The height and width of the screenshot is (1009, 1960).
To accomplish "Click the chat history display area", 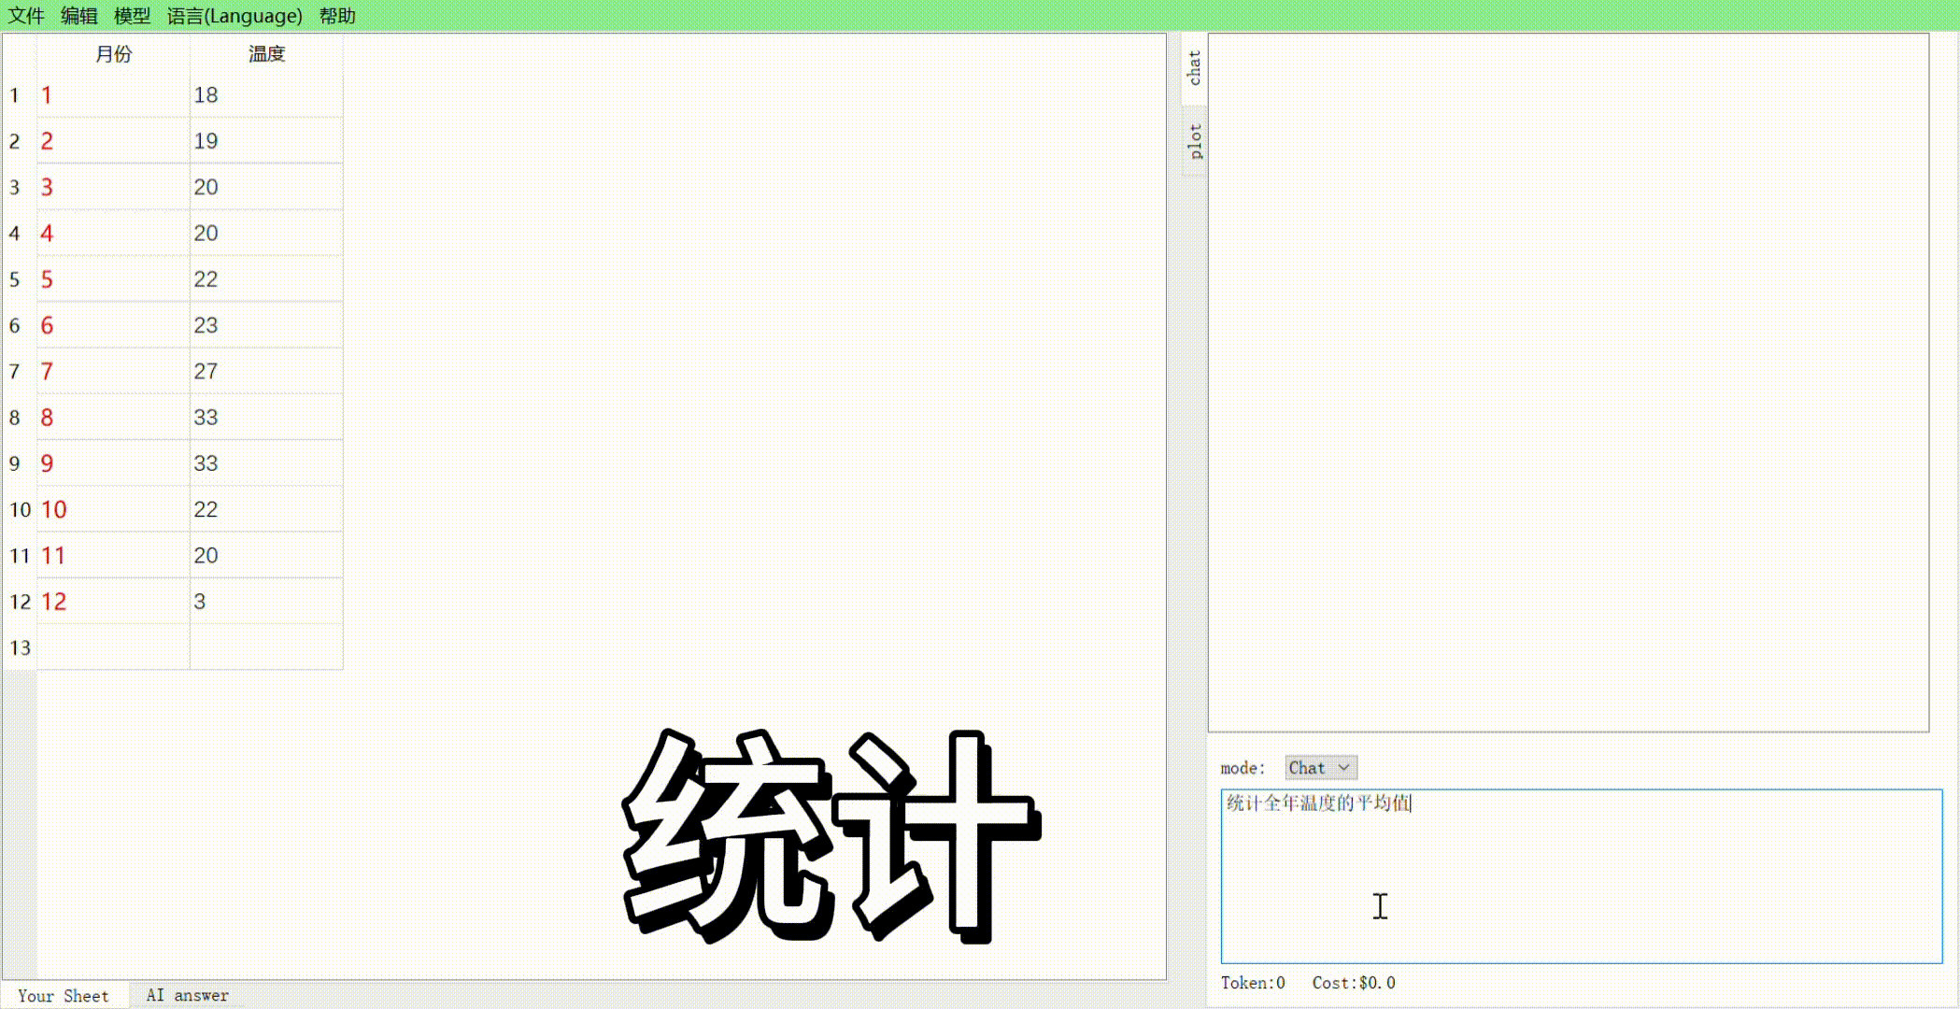I will (x=1568, y=383).
